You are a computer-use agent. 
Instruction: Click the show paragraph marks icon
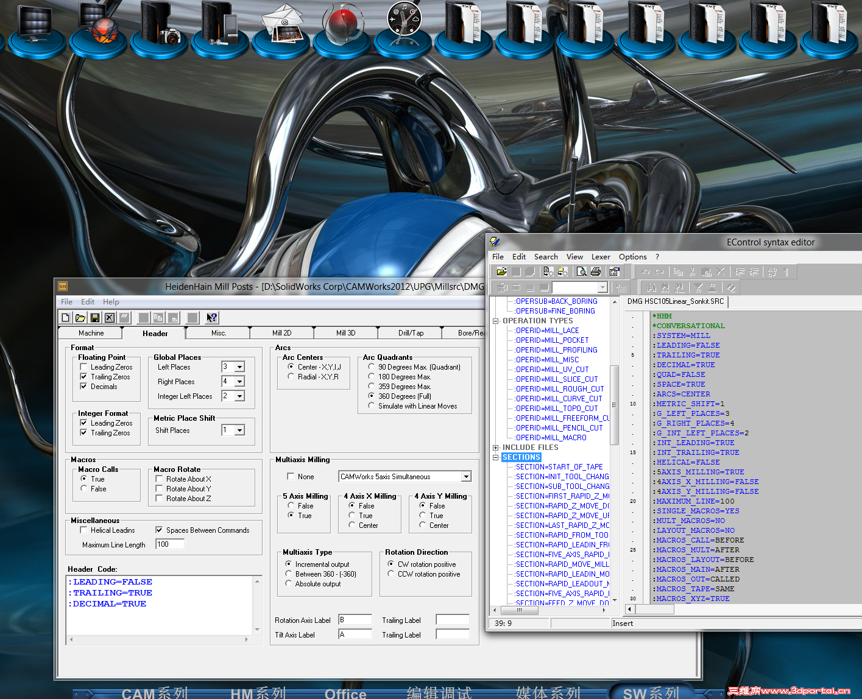click(786, 272)
